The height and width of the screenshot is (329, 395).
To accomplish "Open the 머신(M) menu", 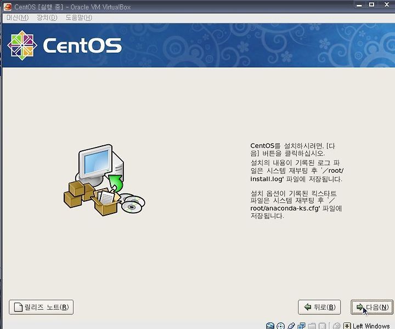I will [x=18, y=18].
